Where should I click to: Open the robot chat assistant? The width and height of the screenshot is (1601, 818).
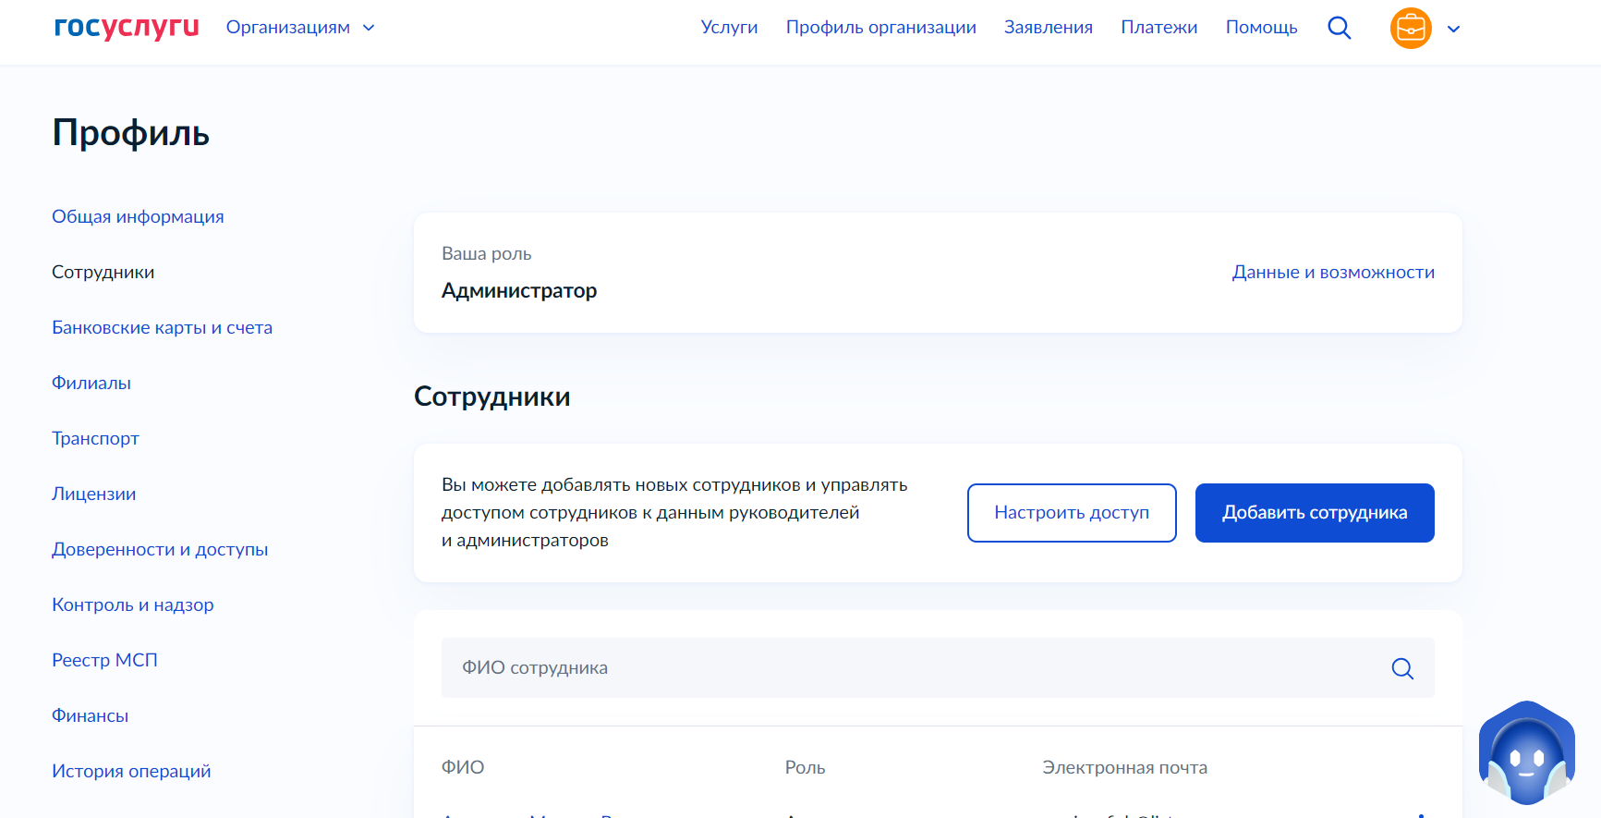point(1525,753)
